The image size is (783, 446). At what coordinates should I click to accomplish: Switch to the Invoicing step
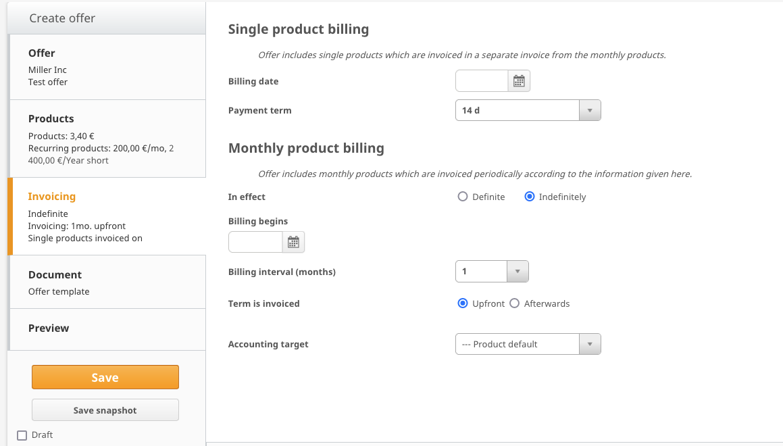[x=107, y=216]
